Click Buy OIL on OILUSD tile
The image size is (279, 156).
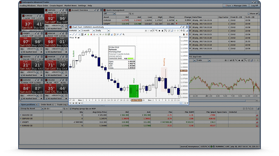(x=62, y=89)
